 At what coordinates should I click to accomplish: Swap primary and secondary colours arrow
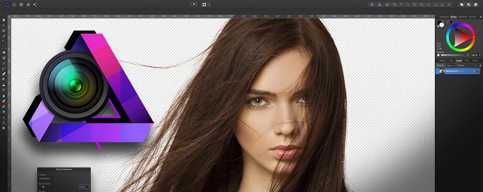pos(443,21)
